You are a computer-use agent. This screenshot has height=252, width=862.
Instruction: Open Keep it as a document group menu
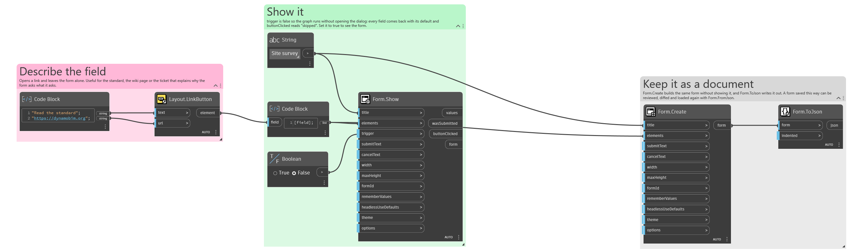click(x=844, y=98)
